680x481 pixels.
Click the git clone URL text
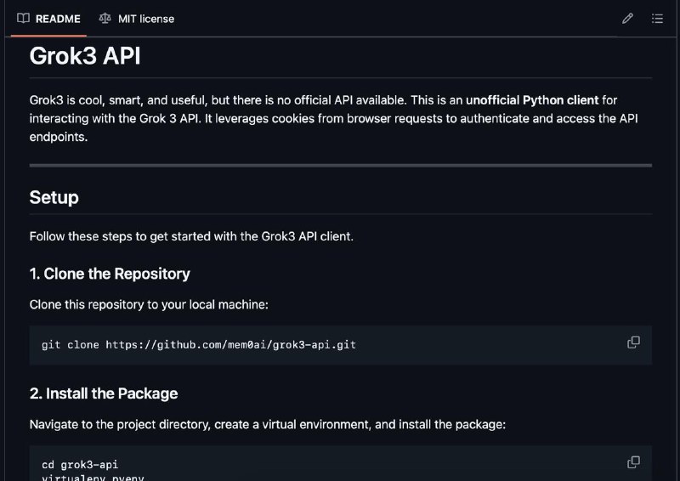(230, 345)
